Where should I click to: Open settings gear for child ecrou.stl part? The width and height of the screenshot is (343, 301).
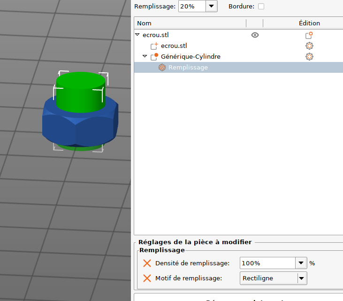309,46
